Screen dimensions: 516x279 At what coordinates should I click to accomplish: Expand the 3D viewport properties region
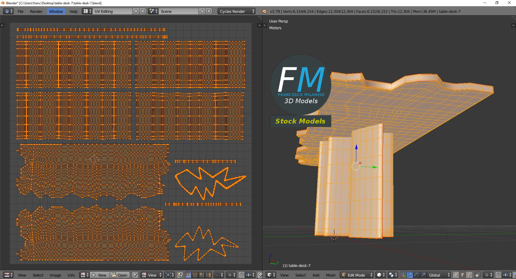tap(513, 25)
